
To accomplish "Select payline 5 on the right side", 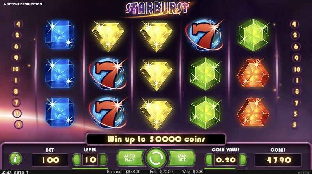I will [x=295, y=124].
